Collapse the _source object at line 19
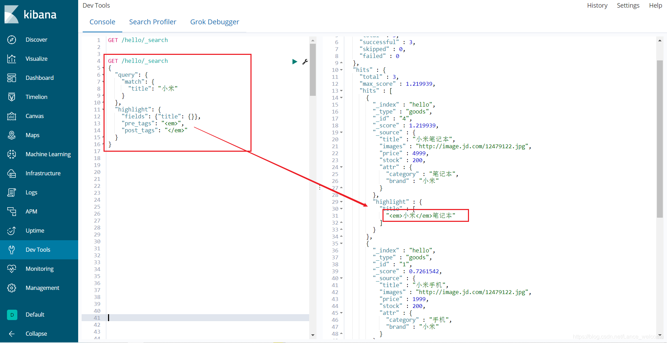 tap(341, 132)
